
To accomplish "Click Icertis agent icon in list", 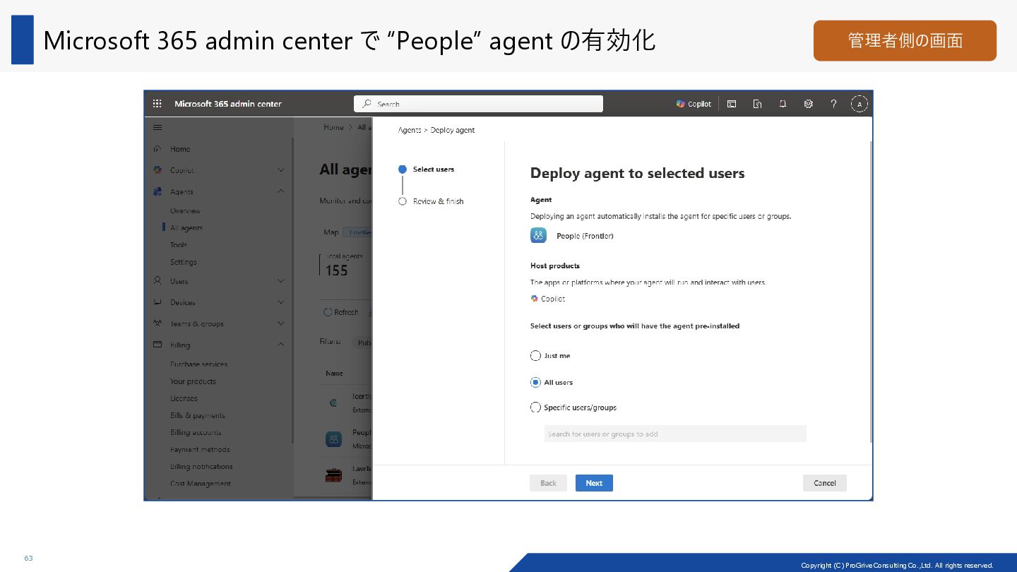I will pos(334,403).
